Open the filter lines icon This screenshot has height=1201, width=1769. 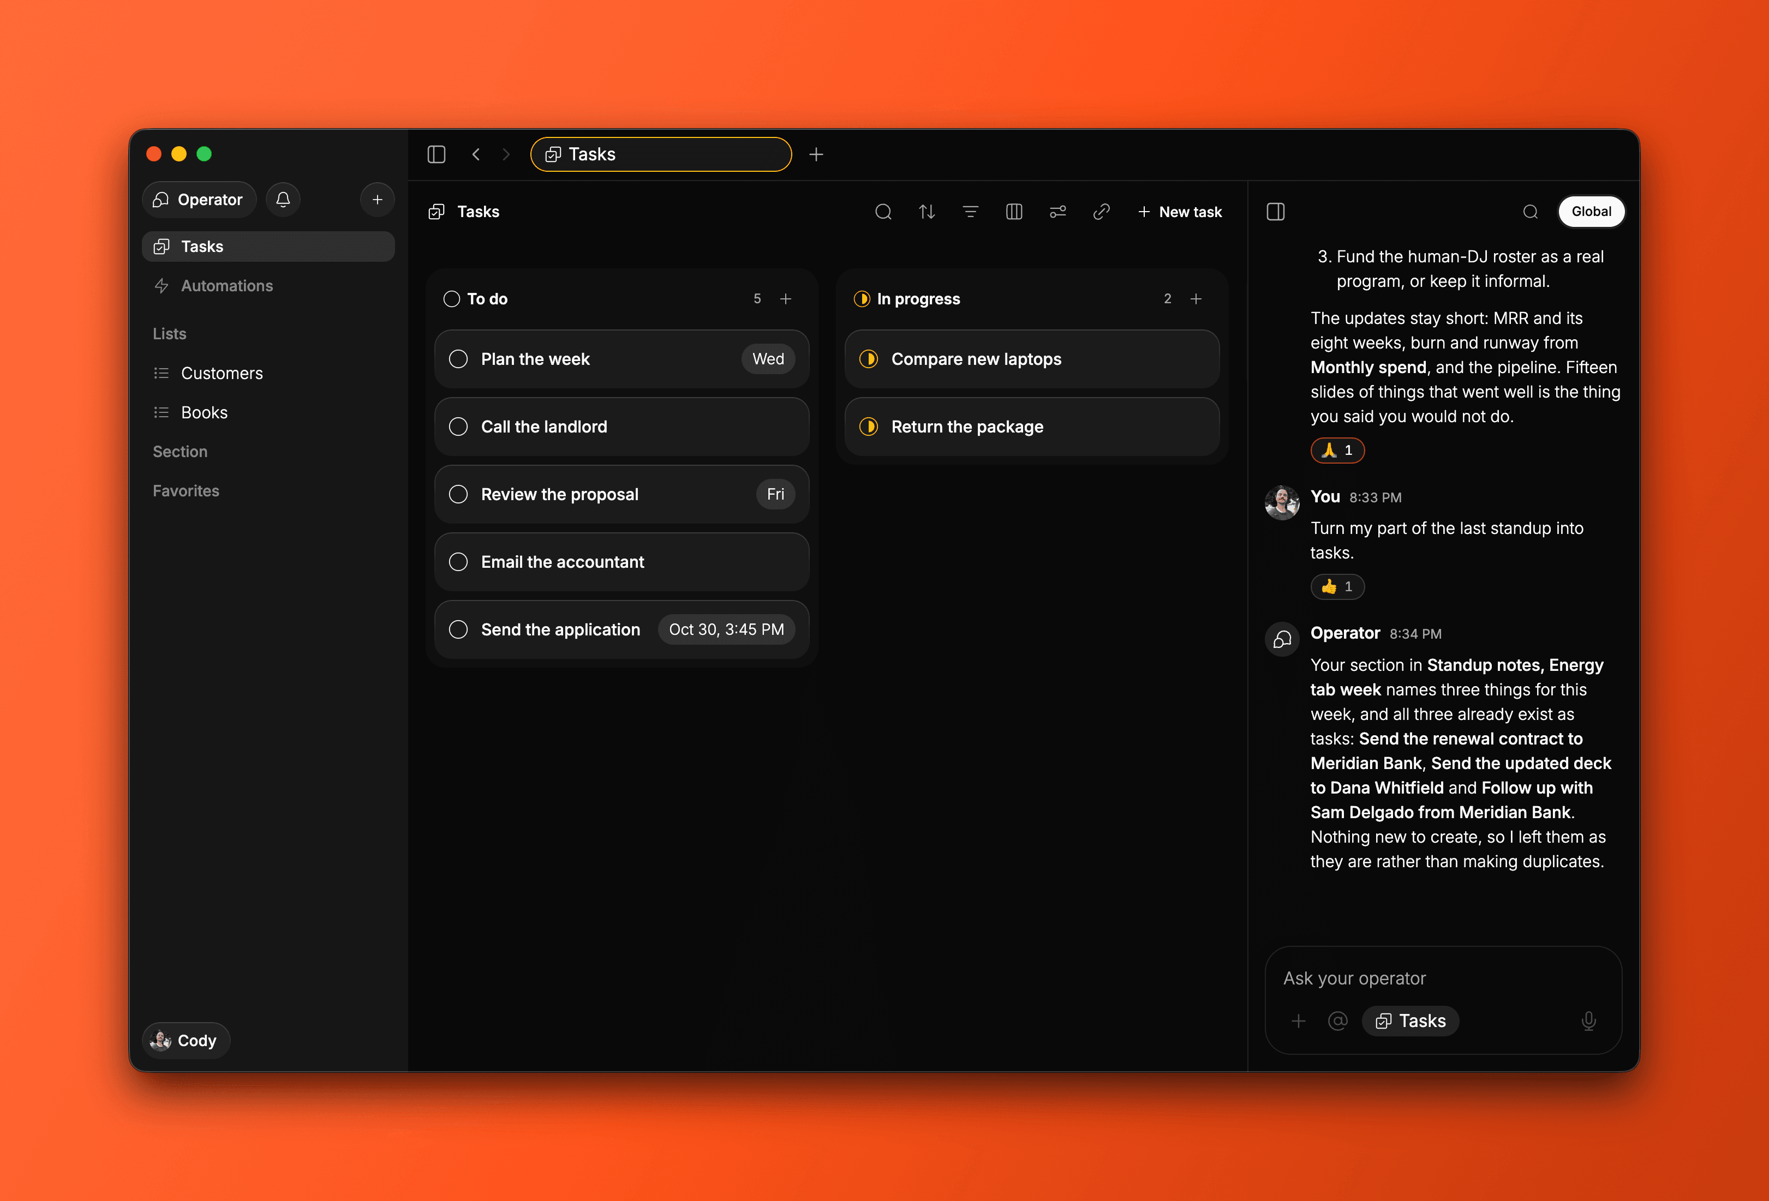click(971, 212)
